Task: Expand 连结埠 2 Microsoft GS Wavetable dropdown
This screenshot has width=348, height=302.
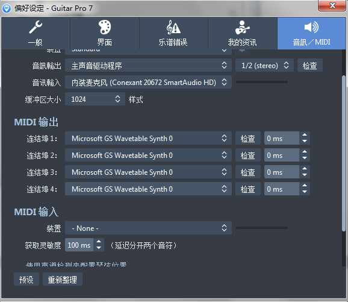Action: tap(148, 155)
